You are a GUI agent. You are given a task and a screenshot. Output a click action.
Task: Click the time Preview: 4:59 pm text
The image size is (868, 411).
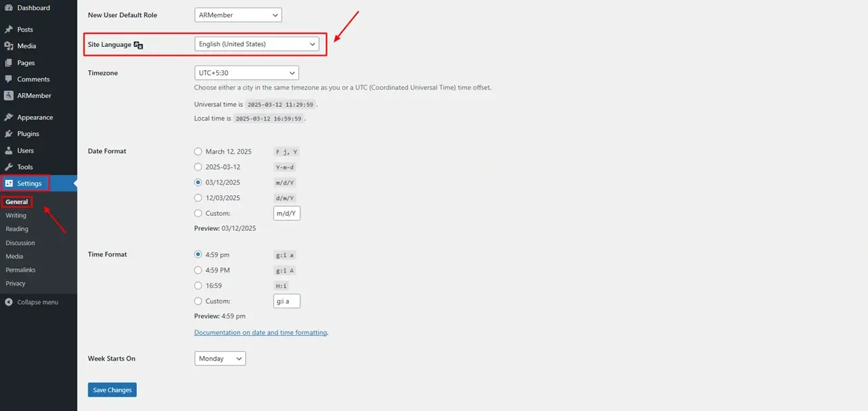click(220, 316)
